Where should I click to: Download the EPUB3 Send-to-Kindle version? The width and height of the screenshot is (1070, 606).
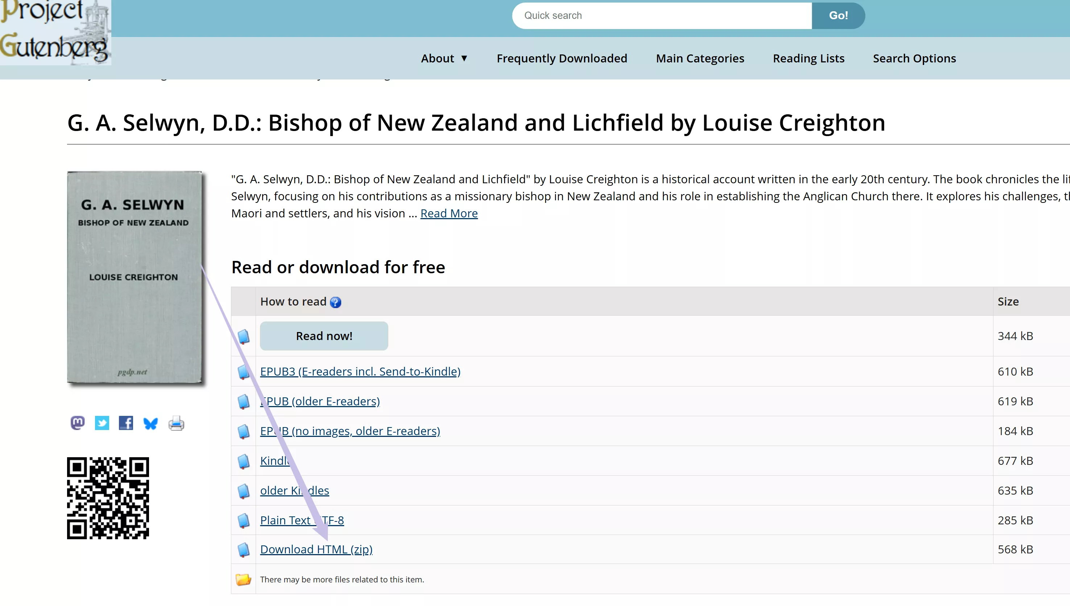coord(360,371)
